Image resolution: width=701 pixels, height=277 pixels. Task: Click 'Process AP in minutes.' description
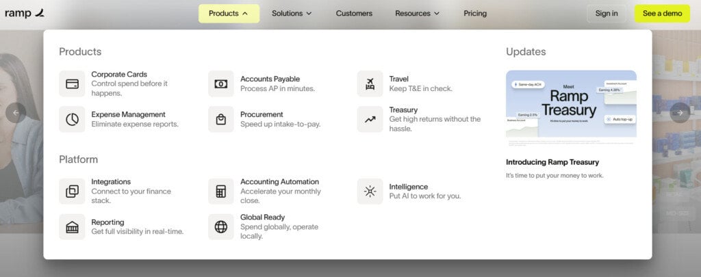[x=278, y=89]
